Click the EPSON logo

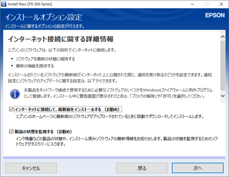(x=215, y=15)
